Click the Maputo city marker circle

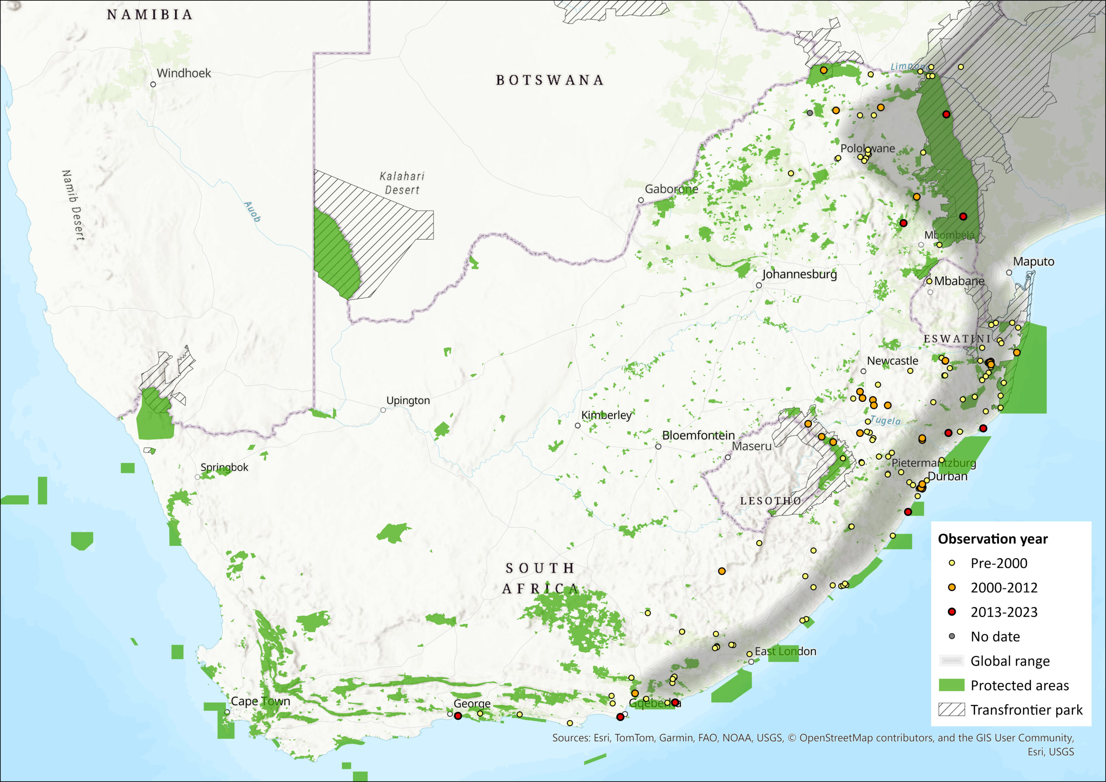[x=1009, y=273]
